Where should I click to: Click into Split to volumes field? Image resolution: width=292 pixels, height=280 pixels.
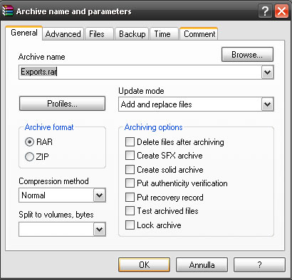[56, 230]
